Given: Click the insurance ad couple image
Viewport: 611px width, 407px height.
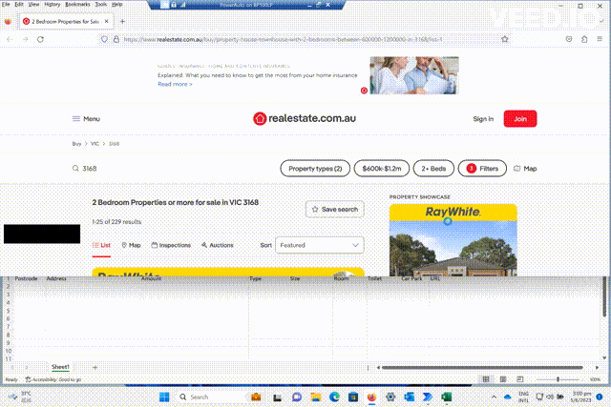Looking at the screenshot, I should [x=414, y=75].
